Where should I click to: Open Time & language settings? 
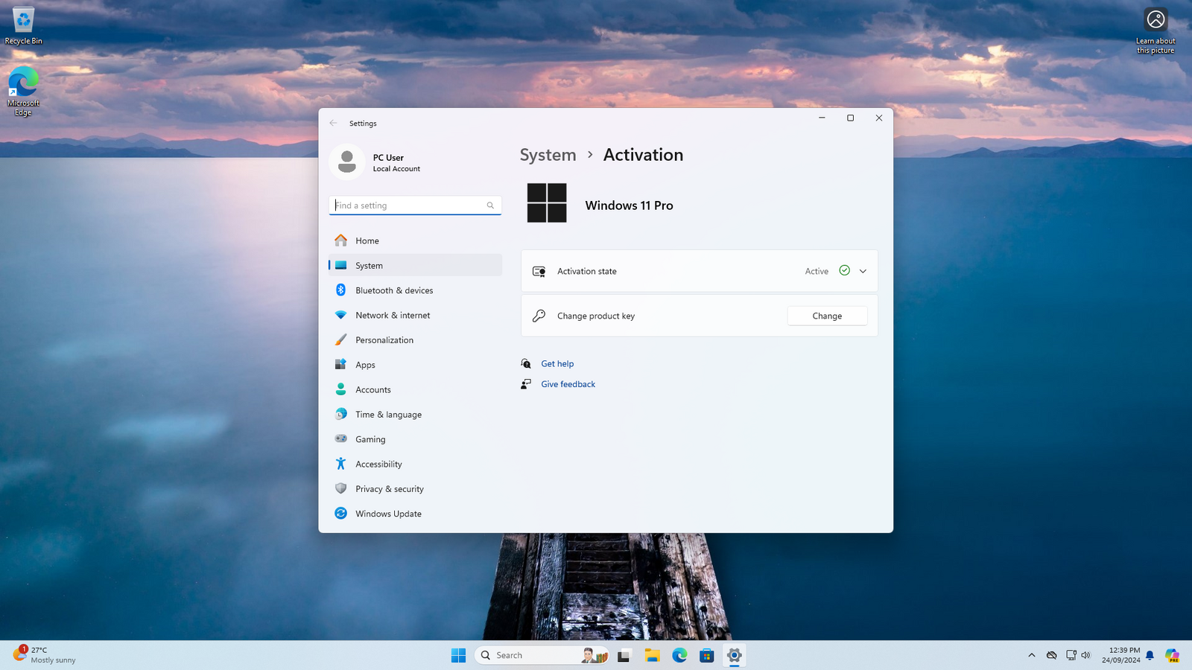click(415, 414)
